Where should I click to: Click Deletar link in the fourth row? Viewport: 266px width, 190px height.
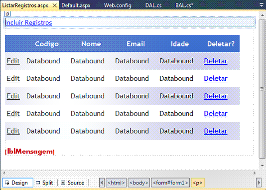coord(216,113)
